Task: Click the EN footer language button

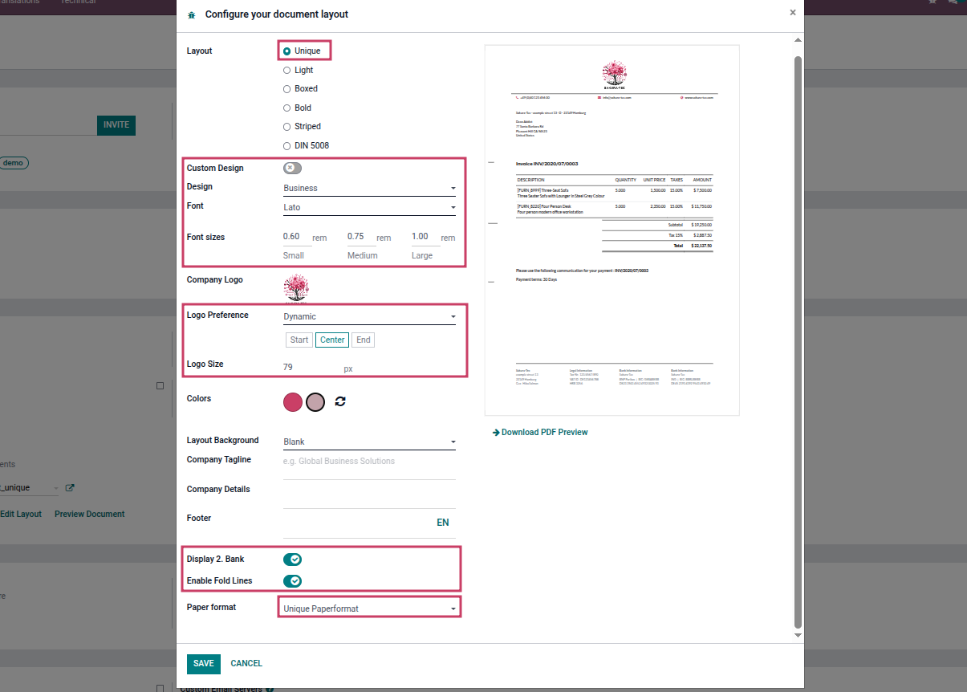Action: pyautogui.click(x=443, y=523)
